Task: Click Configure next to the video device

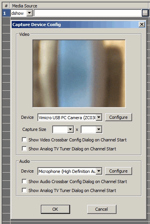Action: pos(118,117)
